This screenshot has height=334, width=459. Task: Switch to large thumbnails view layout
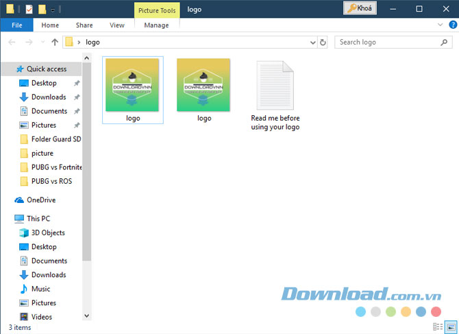tap(450, 328)
